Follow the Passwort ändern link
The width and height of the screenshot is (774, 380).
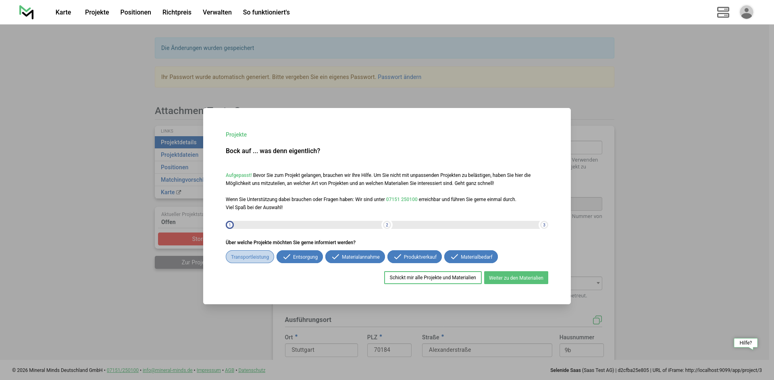click(399, 77)
